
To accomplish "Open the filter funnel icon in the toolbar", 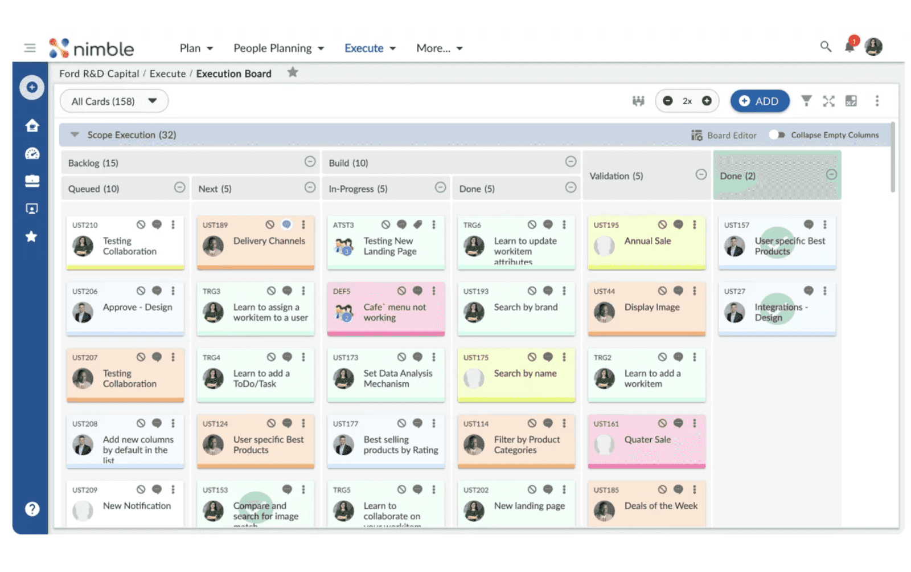I will [806, 101].
